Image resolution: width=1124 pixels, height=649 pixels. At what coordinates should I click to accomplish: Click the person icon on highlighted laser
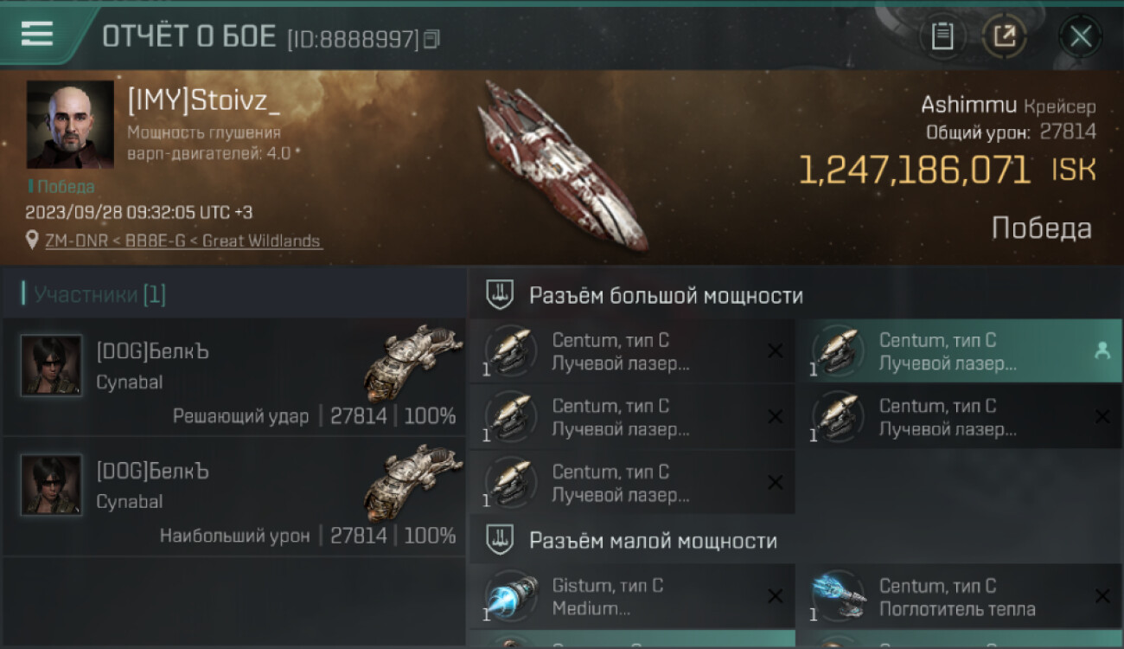[x=1102, y=350]
